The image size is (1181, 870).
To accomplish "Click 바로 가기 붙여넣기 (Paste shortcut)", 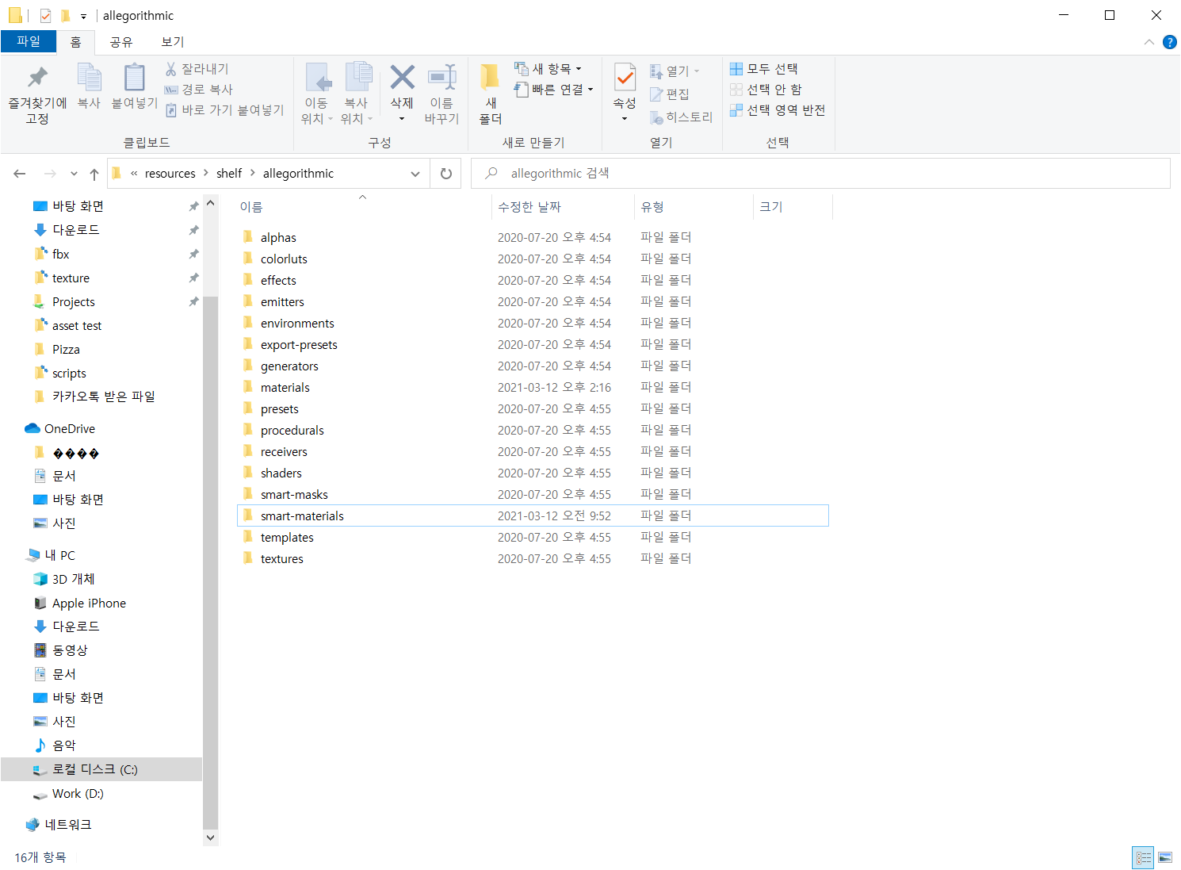I will click(x=224, y=110).
